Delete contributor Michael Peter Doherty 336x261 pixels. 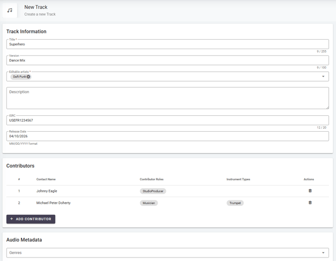click(310, 203)
